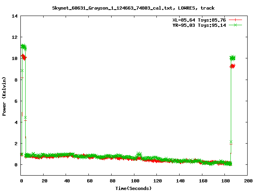Click the x-axis tick label 120
Image resolution: width=256 pixels, height=192 pixels.
[x=158, y=181]
